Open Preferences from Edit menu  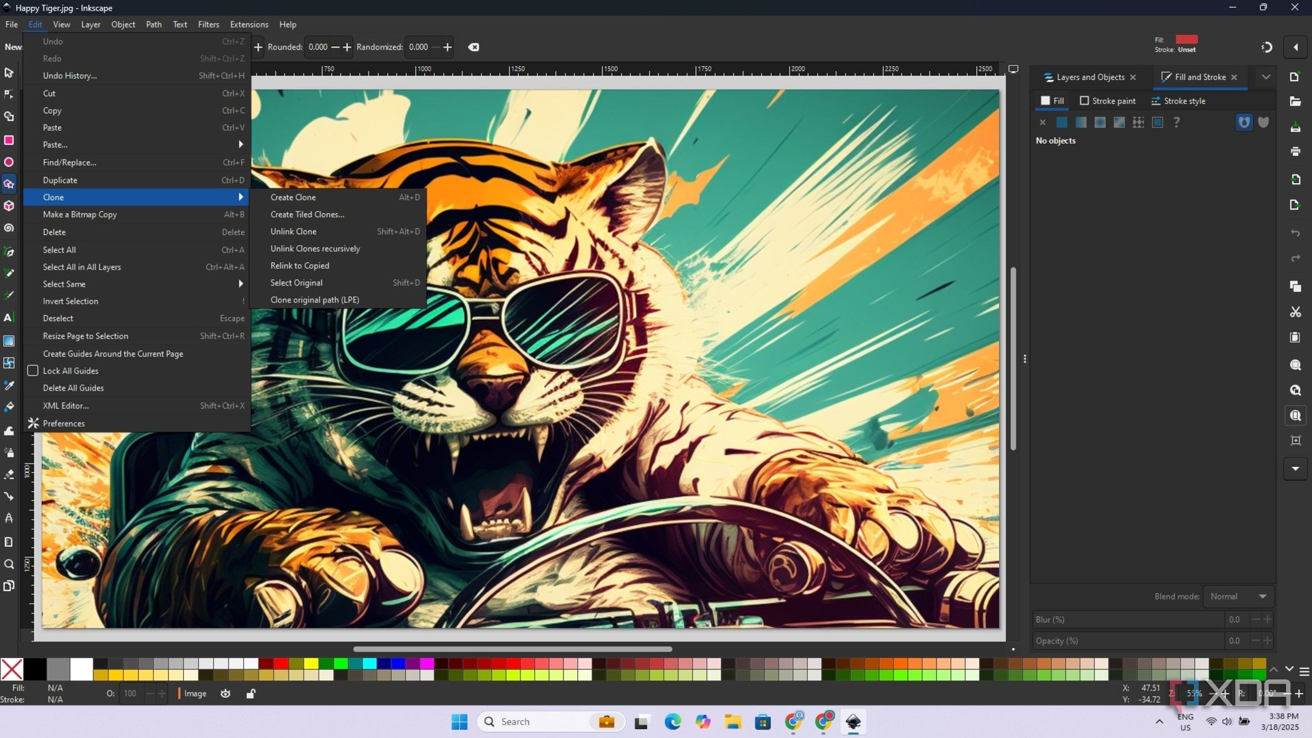pyautogui.click(x=137, y=423)
